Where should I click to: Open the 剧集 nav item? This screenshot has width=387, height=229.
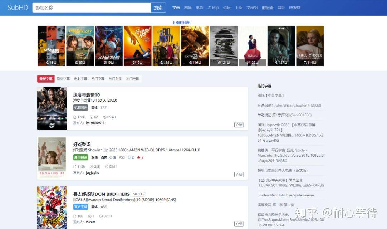tap(188, 8)
